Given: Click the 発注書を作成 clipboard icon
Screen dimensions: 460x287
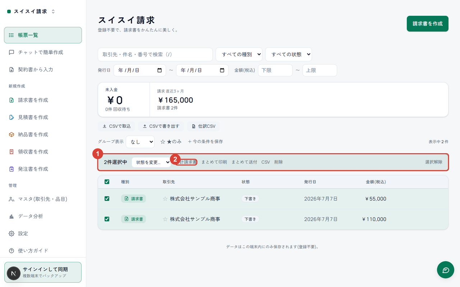Looking at the screenshot, I should coord(11,169).
